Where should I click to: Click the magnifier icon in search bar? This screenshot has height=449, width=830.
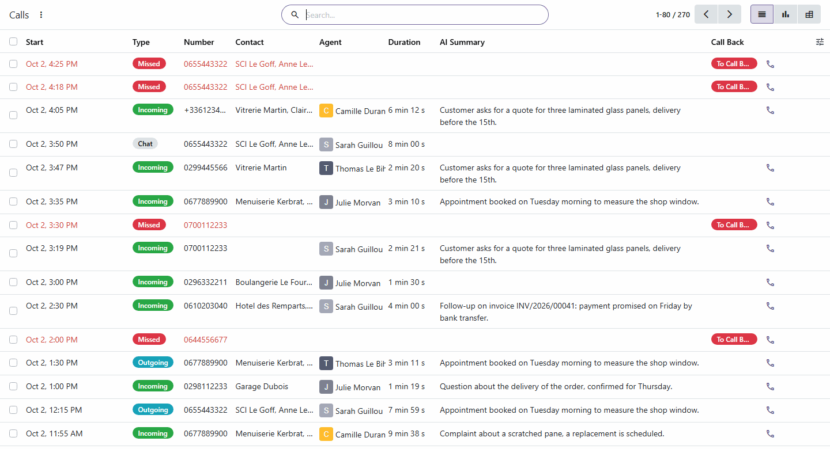295,15
